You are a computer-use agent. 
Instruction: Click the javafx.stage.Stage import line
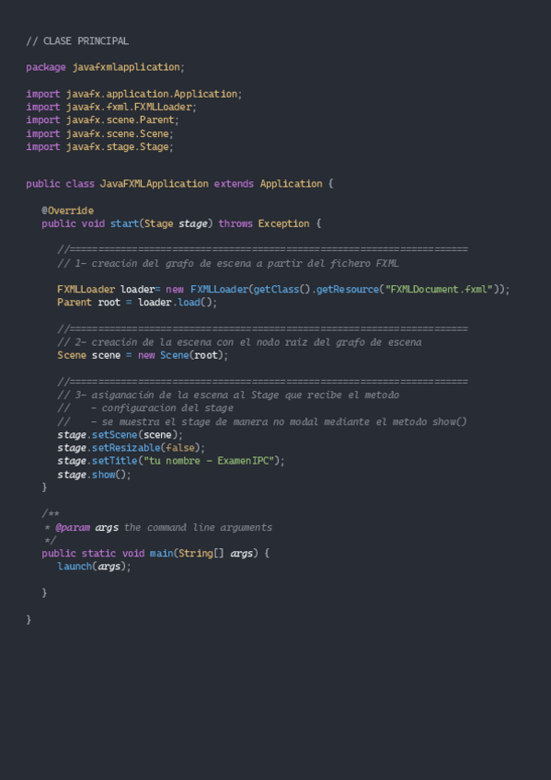(99, 147)
